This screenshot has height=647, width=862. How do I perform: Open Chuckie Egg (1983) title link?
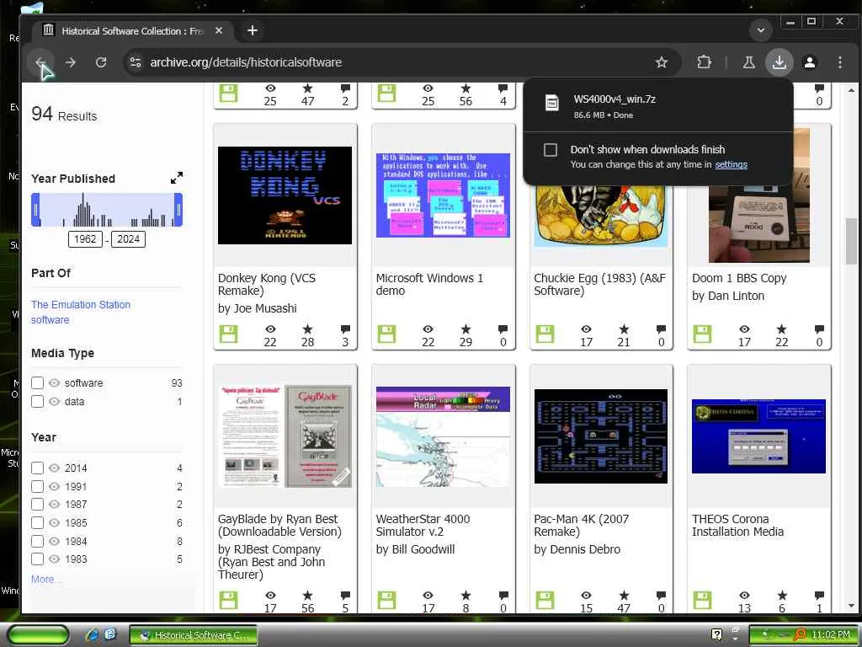point(599,285)
